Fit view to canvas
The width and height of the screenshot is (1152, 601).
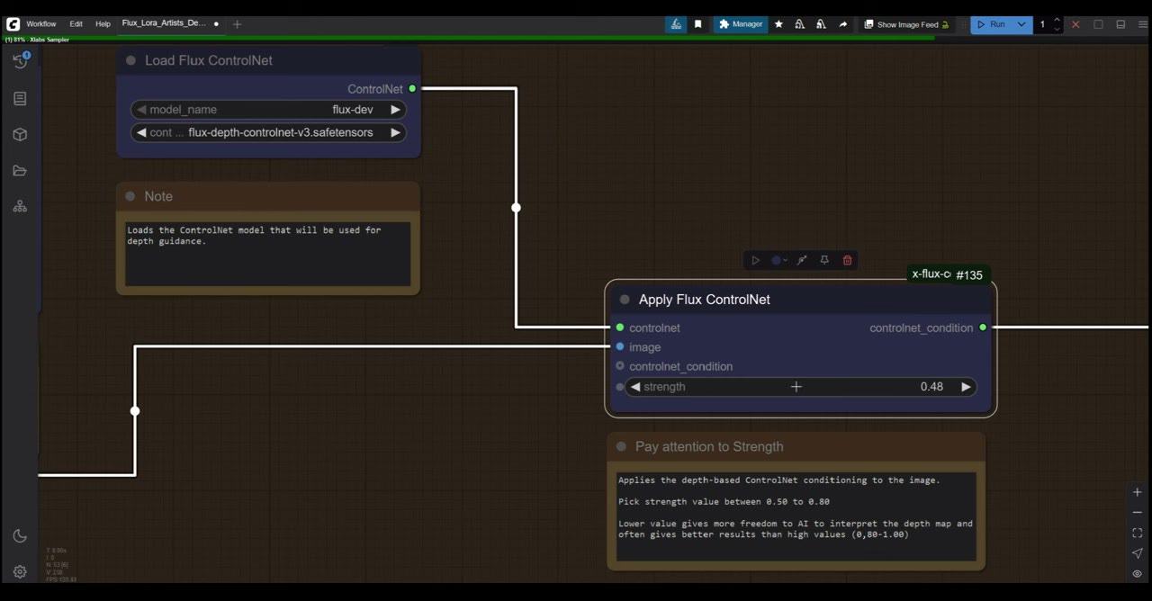(1137, 533)
